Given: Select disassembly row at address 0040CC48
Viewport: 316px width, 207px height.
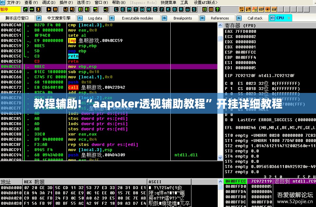Looking at the screenshot, I should coord(109,25).
